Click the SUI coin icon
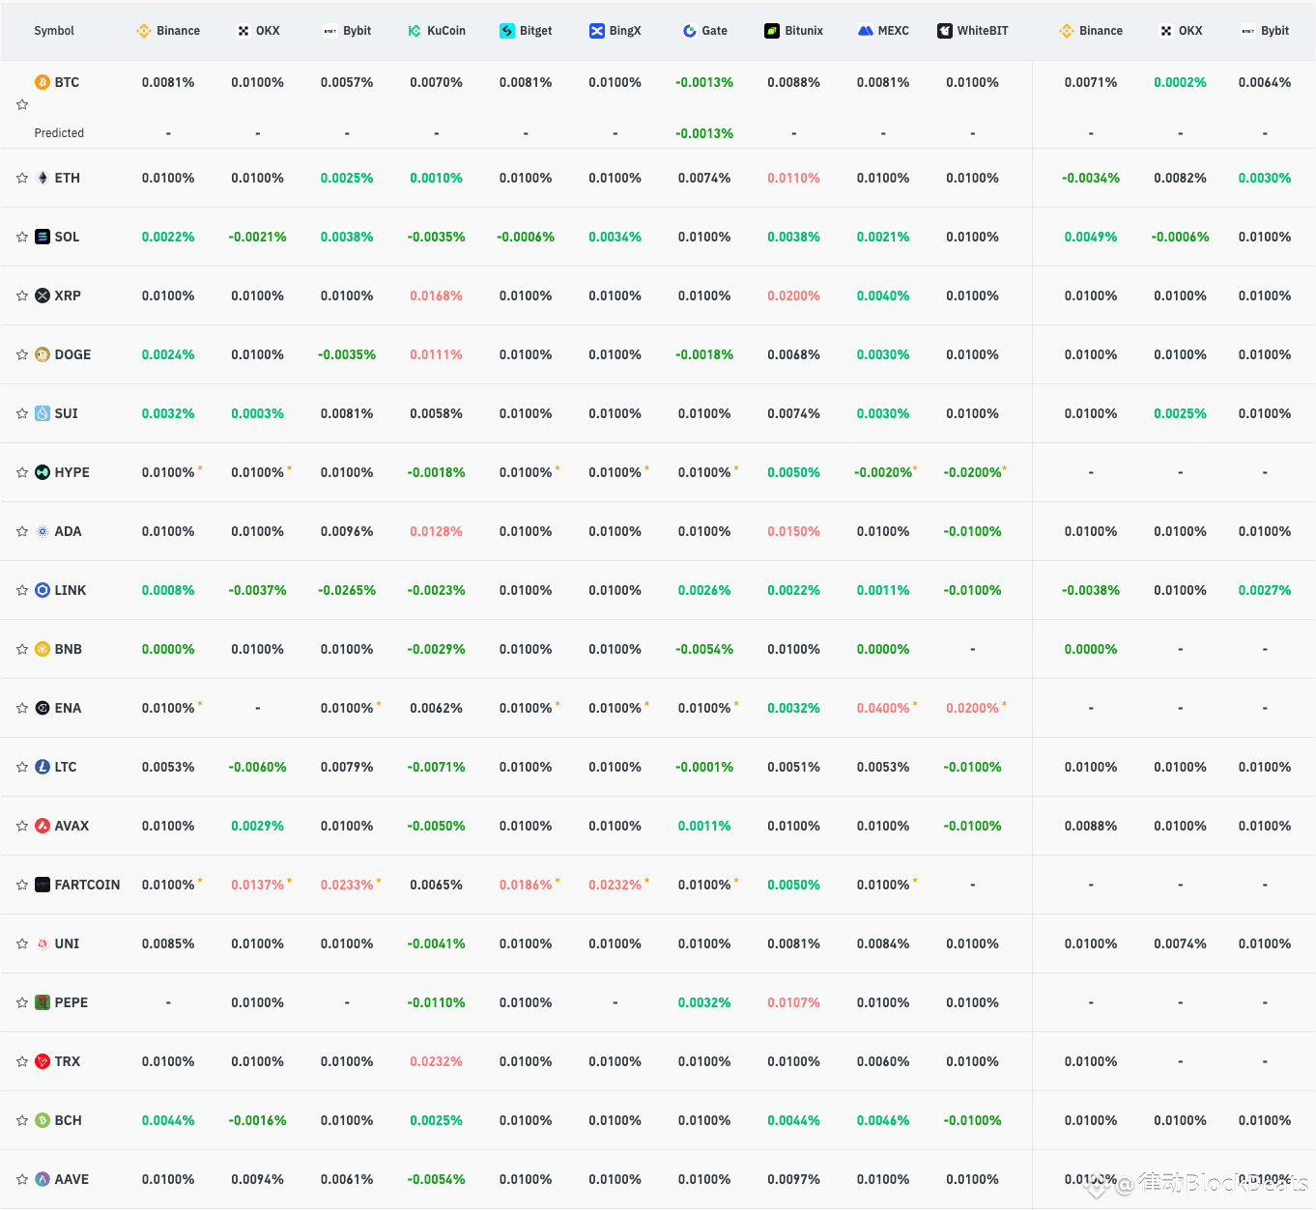1316x1210 pixels. tap(43, 413)
